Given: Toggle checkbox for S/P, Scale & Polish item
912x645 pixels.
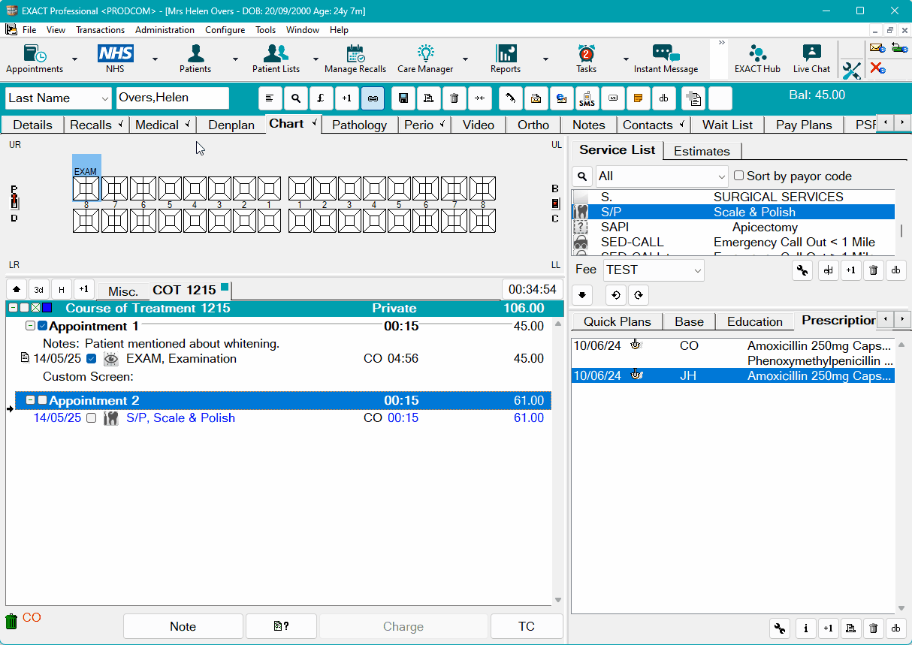Looking at the screenshot, I should 92,417.
